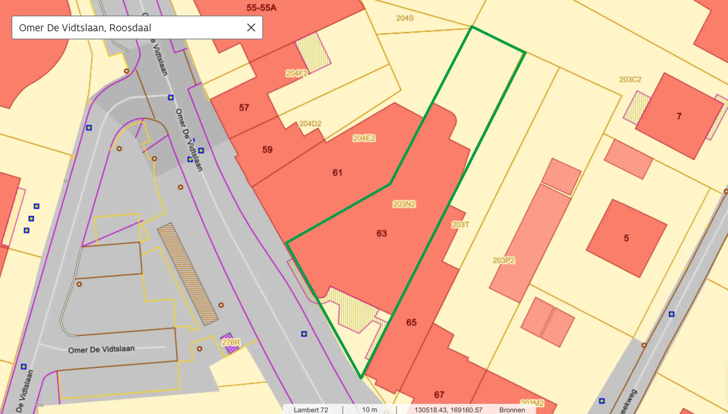The image size is (728, 414).
Task: Open the Bronnen link in status bar
Action: pos(512,410)
